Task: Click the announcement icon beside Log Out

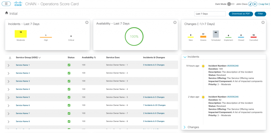Action: coord(255,4)
